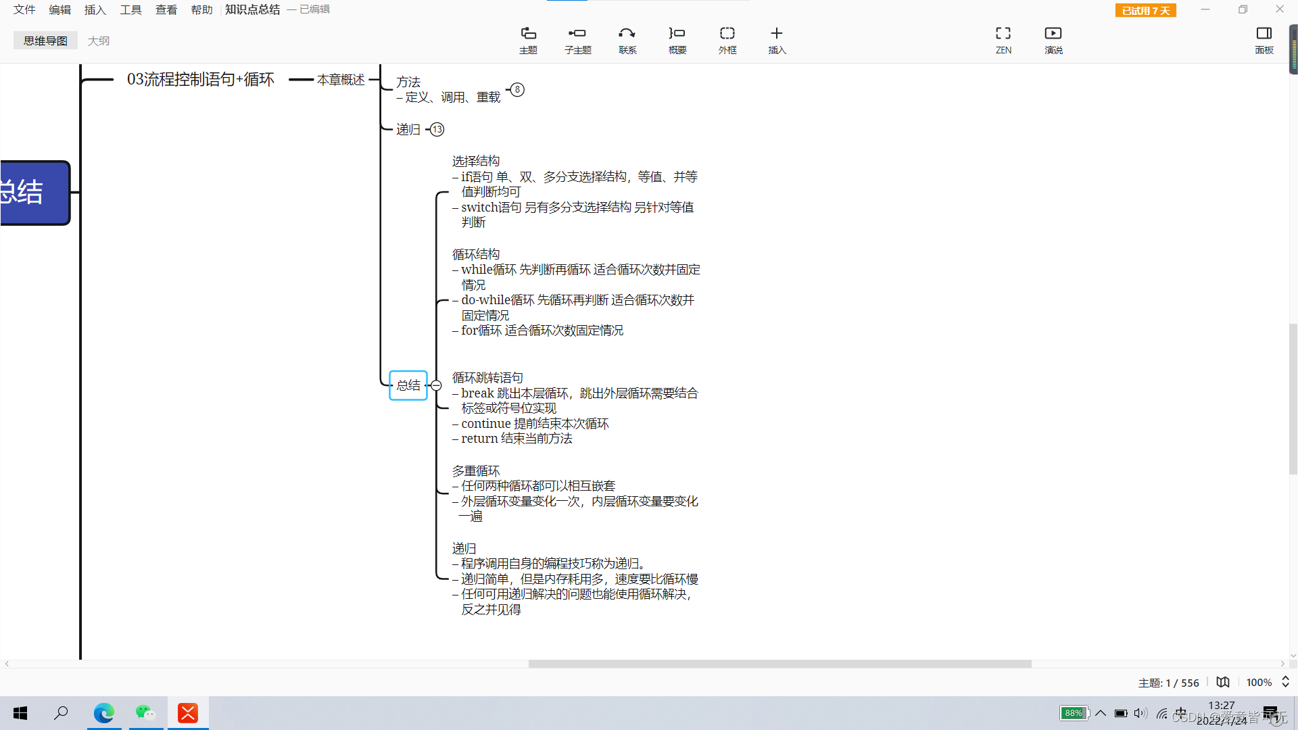The image size is (1298, 730).
Task: Select the 递归 topic node under 本章概述
Action: [408, 129]
